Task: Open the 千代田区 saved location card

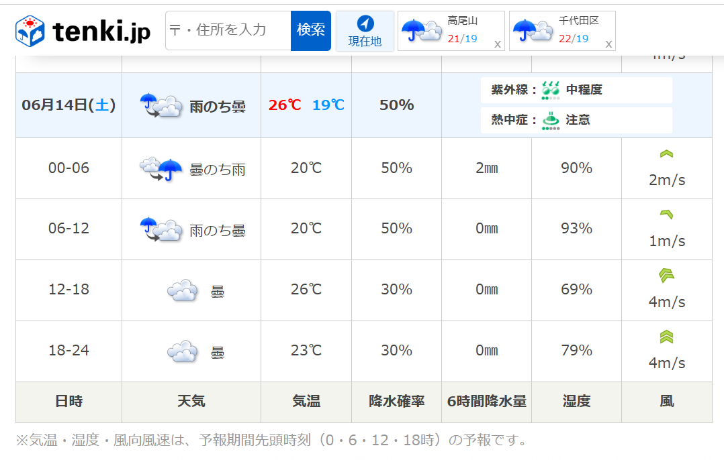Action: (562, 31)
